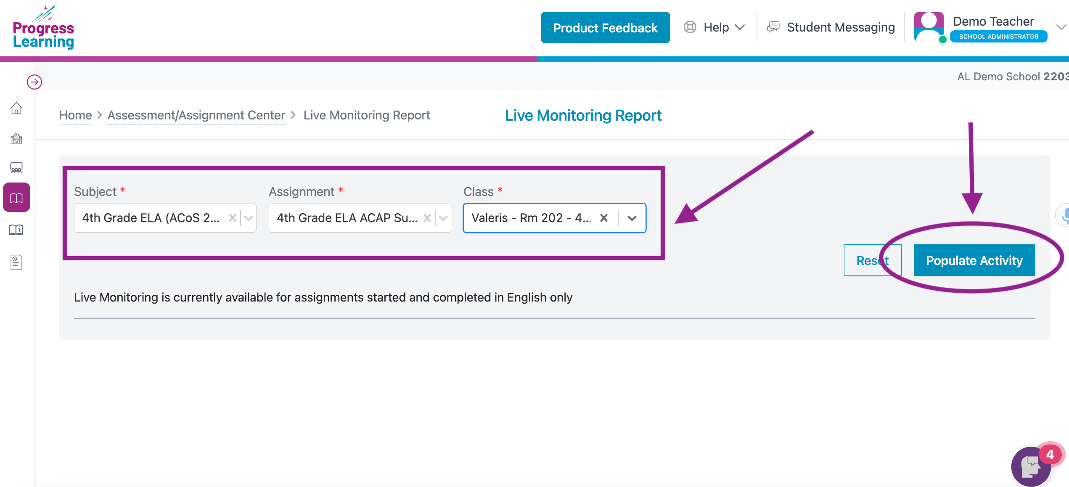Click the Progress Learning logo
This screenshot has width=1069, height=487.
pyautogui.click(x=43, y=28)
